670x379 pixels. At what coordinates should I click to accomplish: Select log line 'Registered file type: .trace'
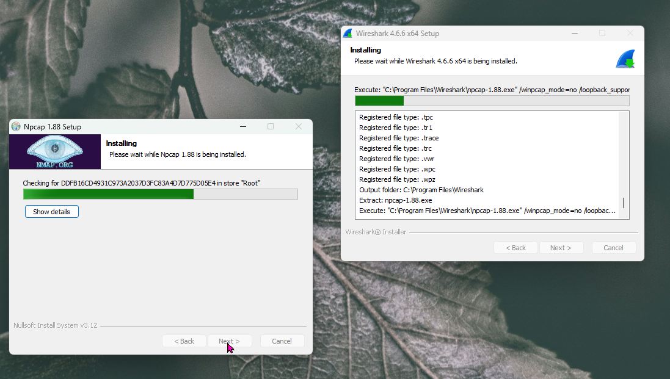coord(399,138)
